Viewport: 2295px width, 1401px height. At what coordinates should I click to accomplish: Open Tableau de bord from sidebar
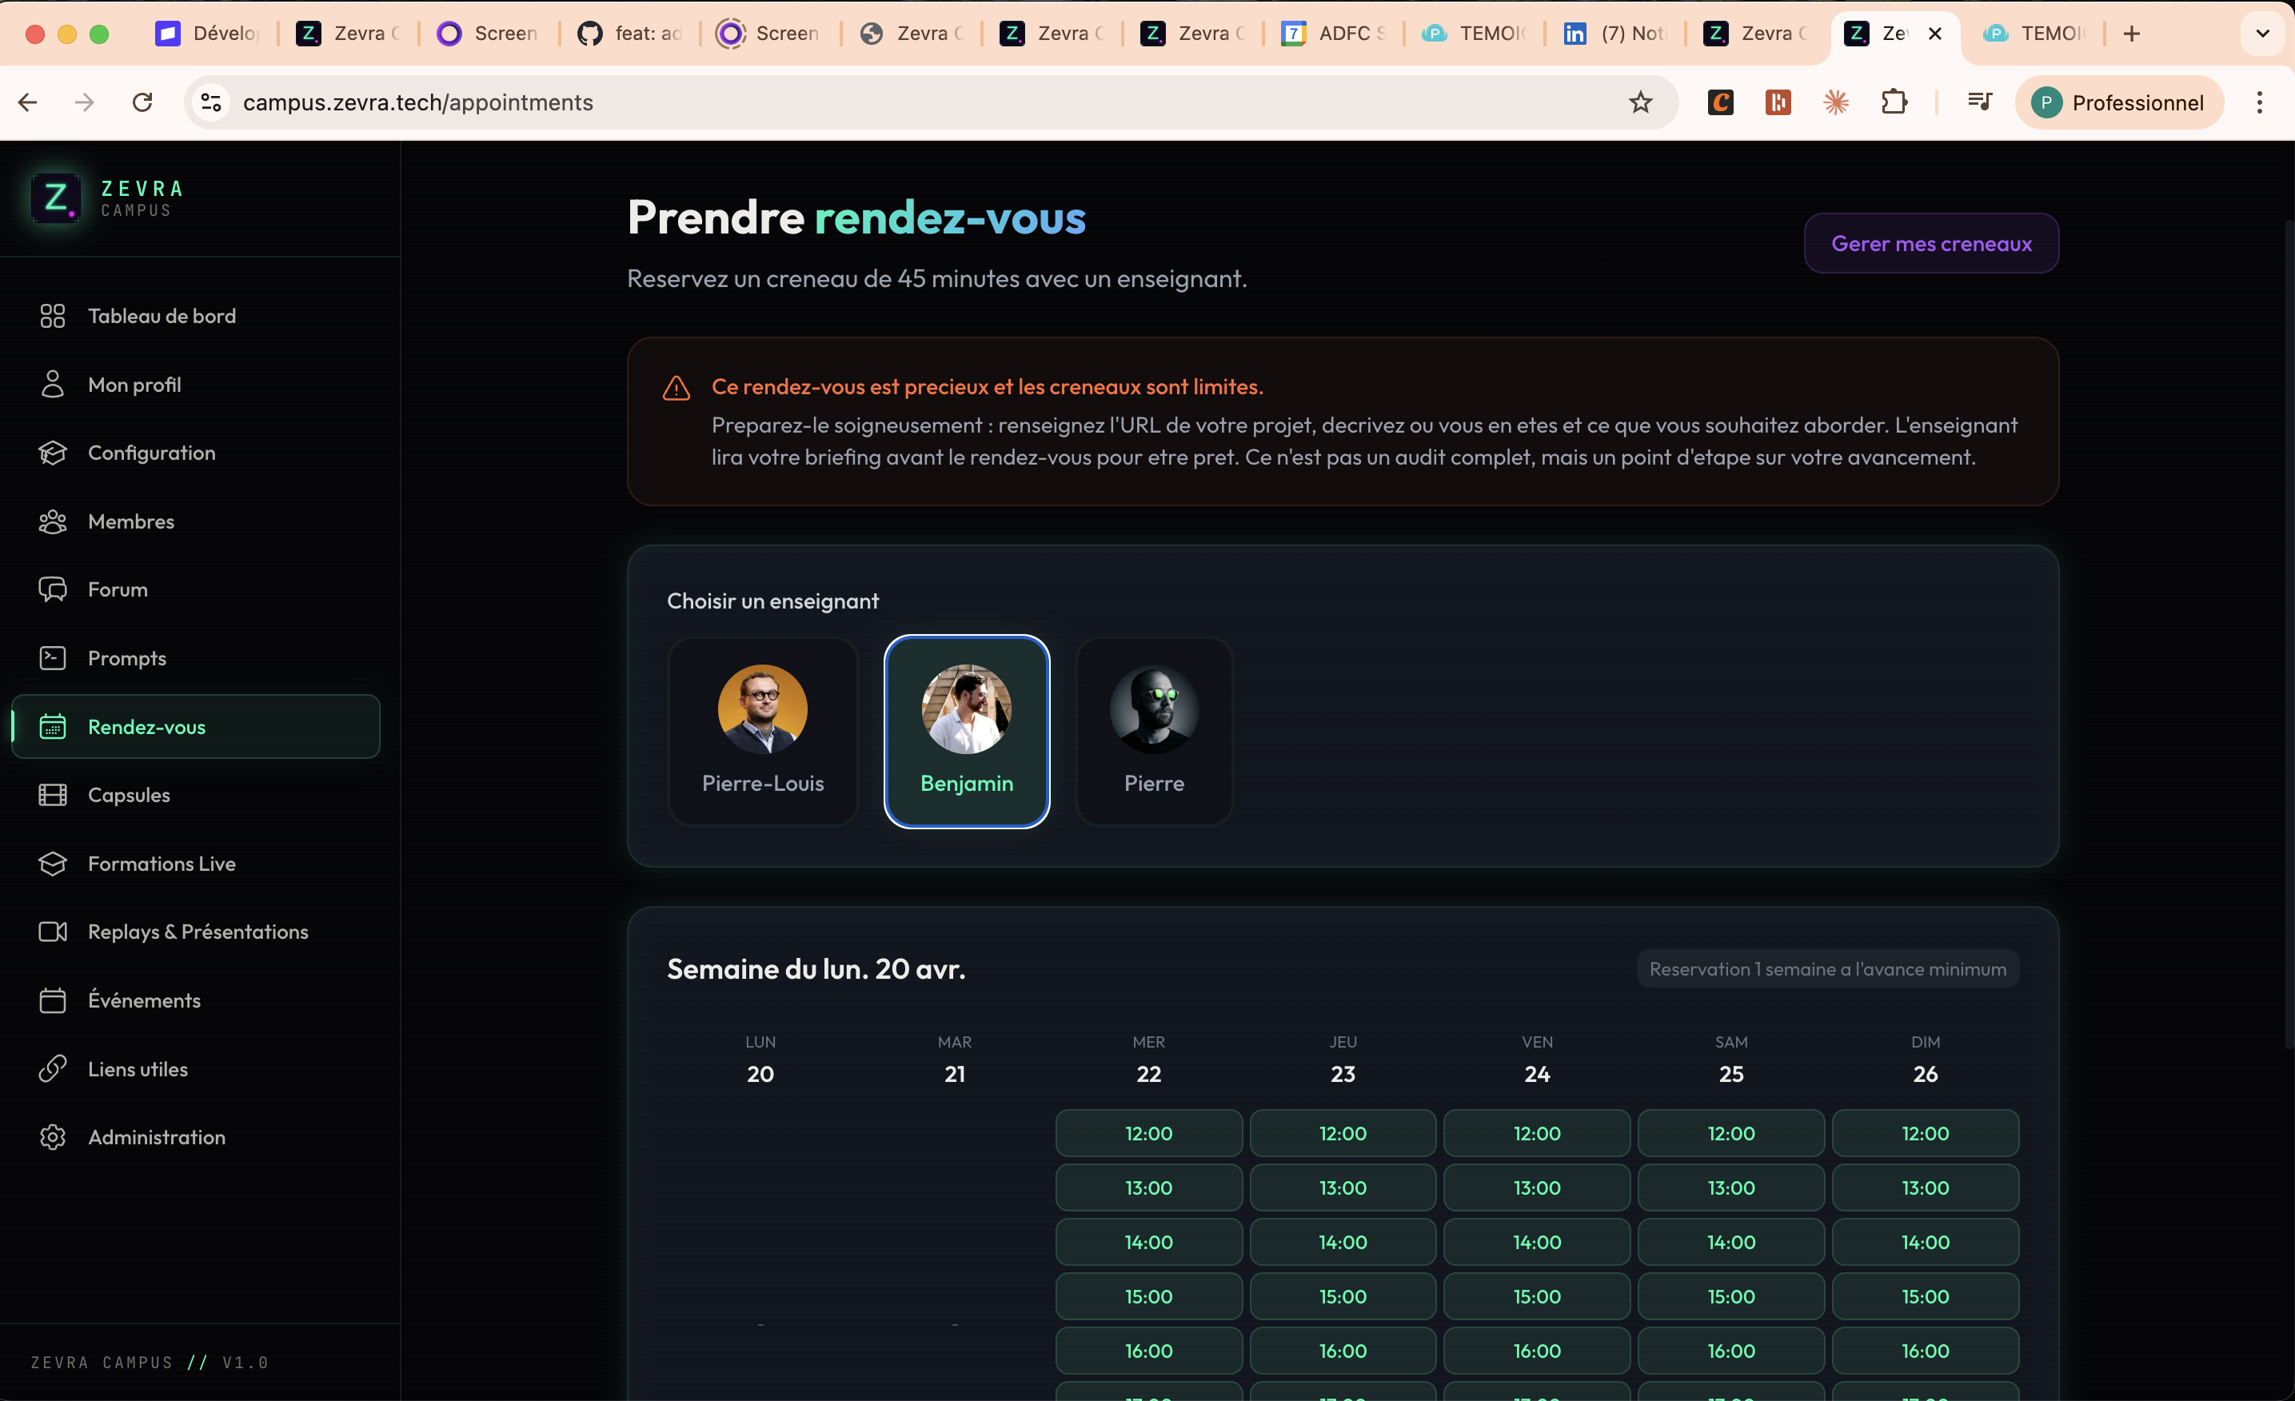coord(162,316)
